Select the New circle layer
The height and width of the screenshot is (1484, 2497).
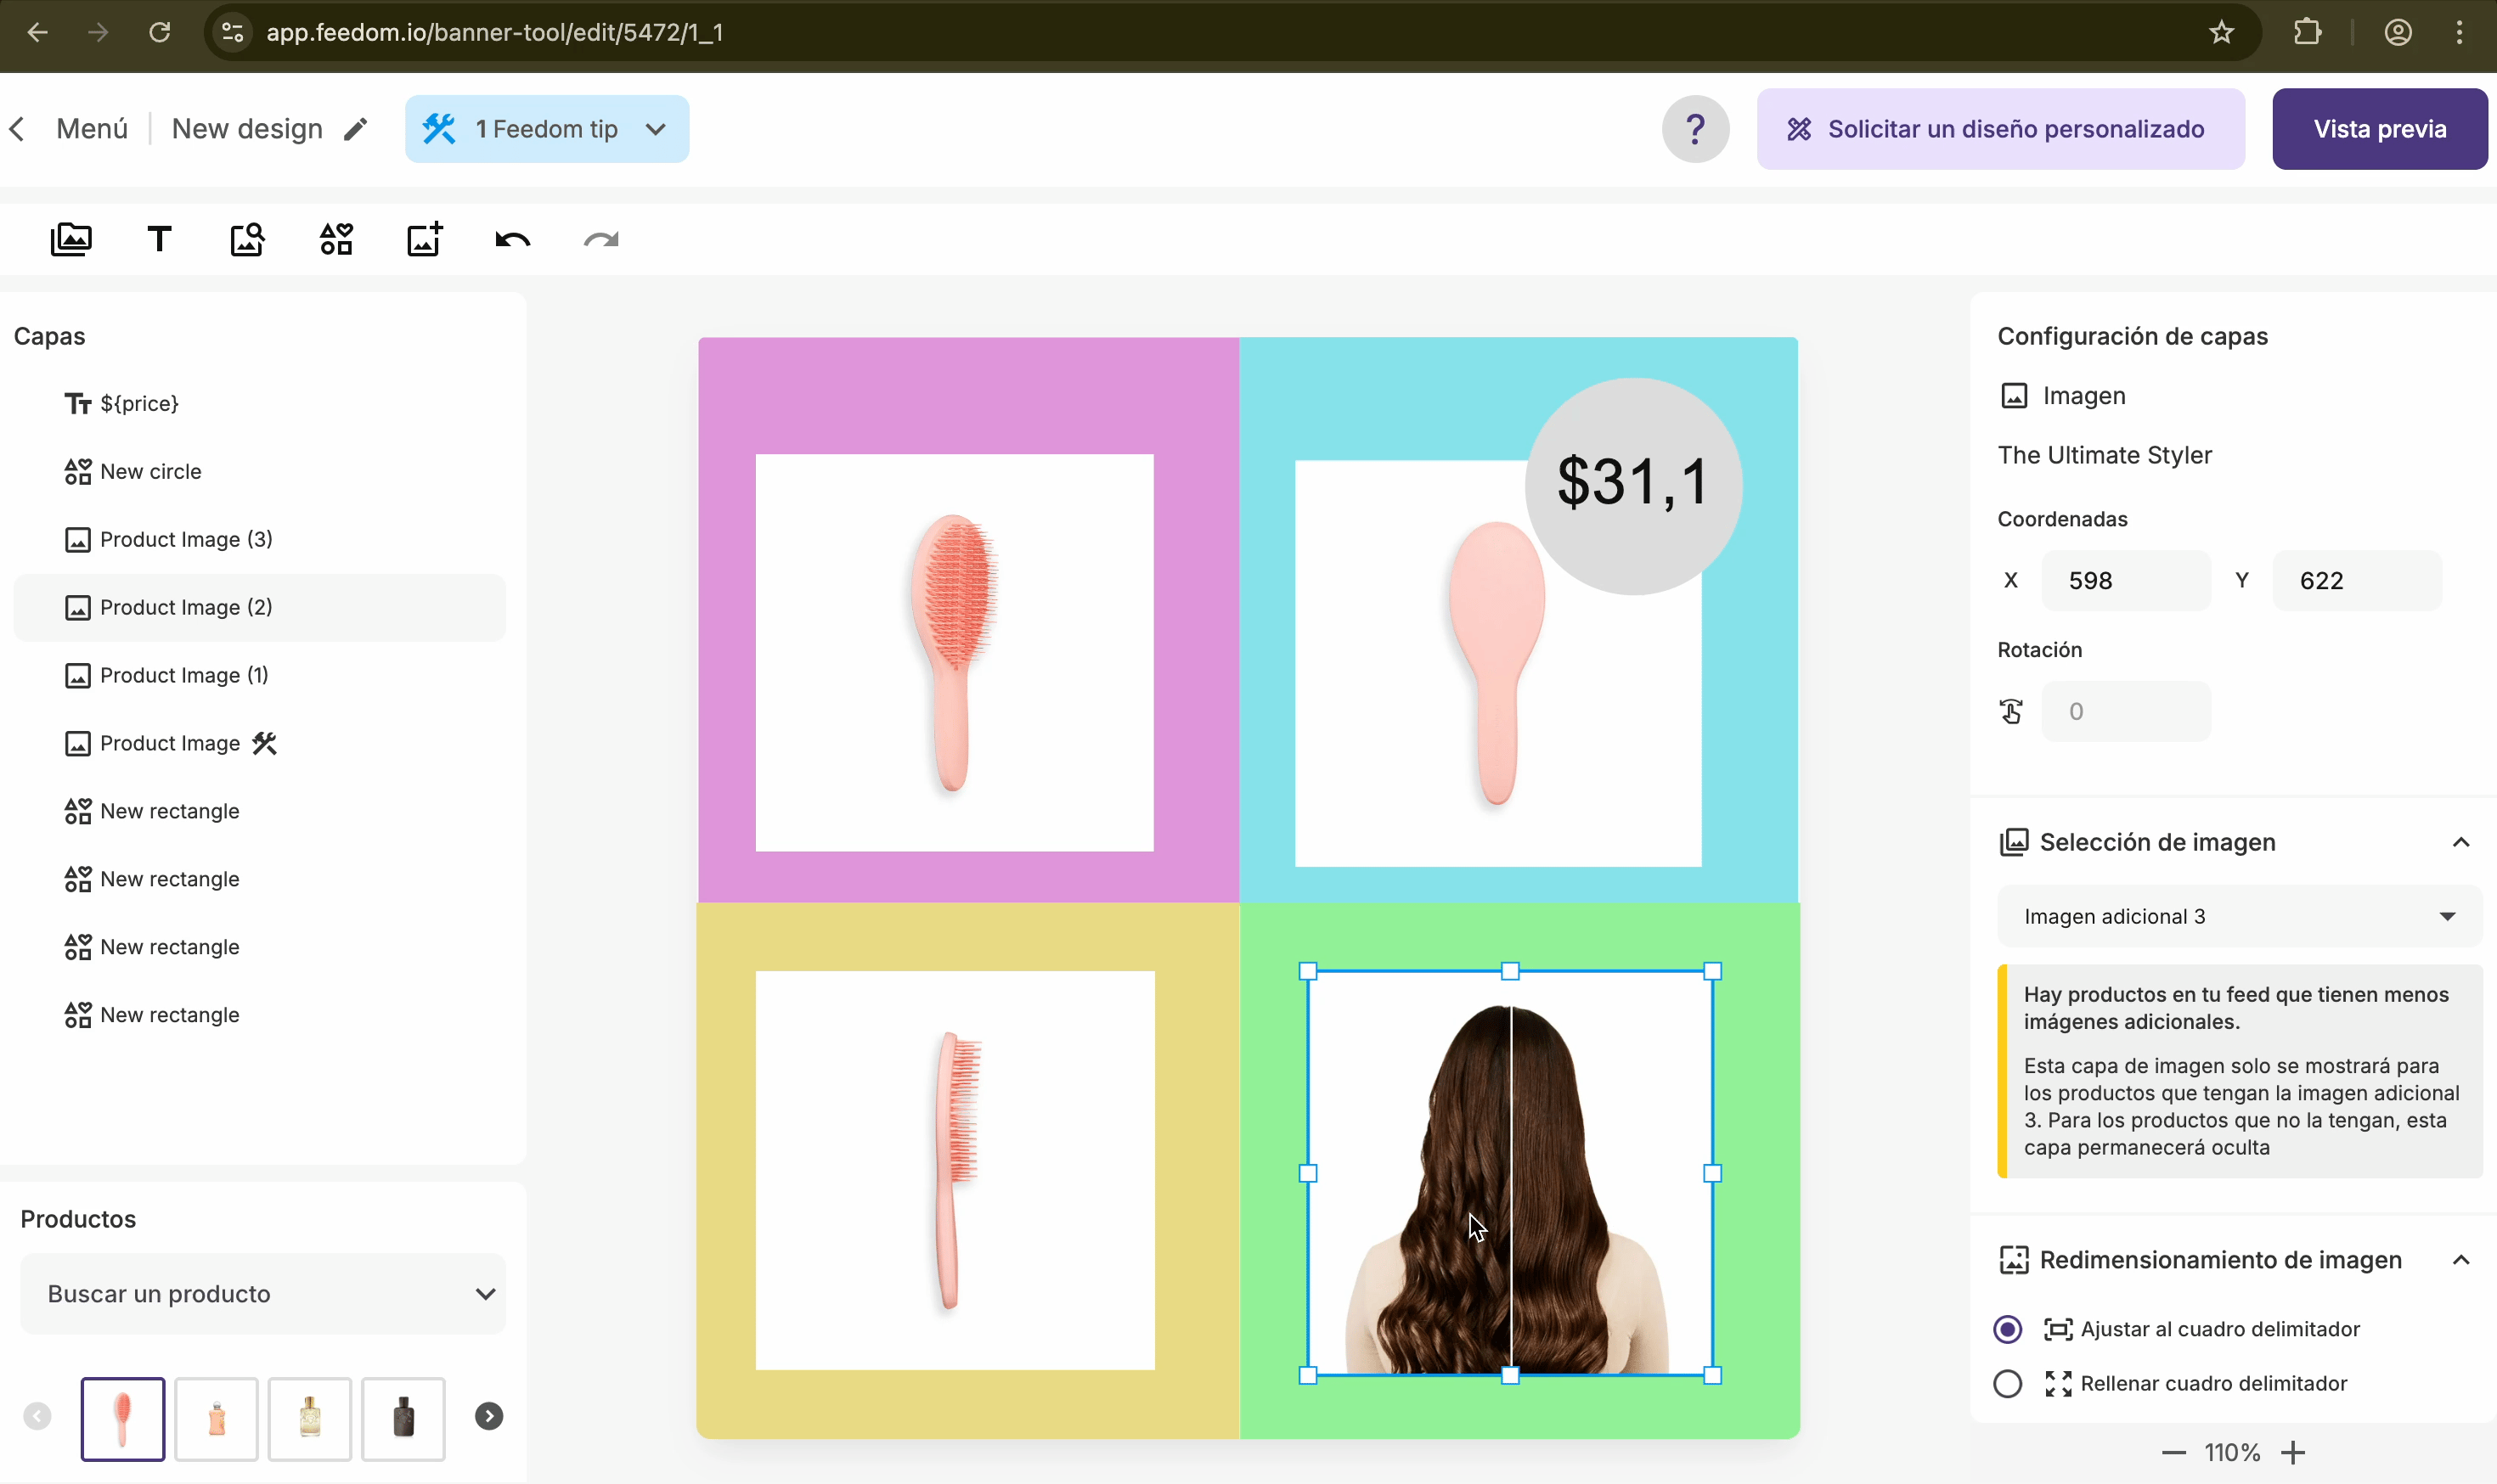point(150,471)
